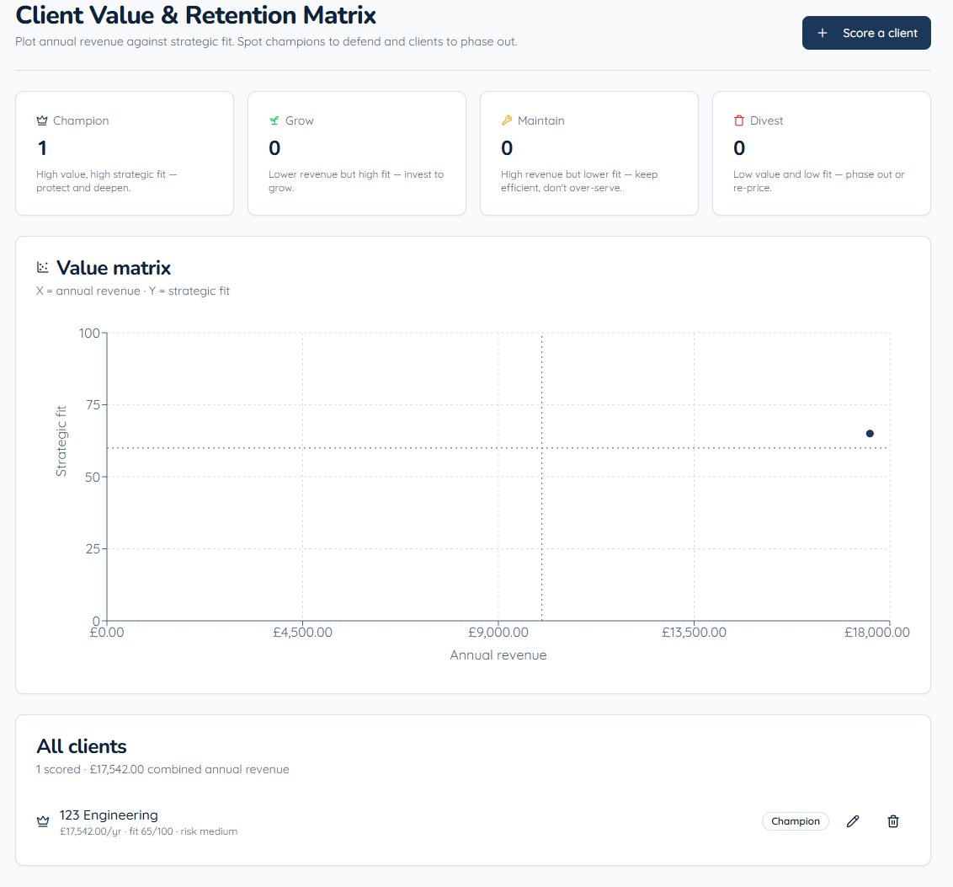The width and height of the screenshot is (953, 887).
Task: Click the Champion card count of 1
Action: point(42,147)
